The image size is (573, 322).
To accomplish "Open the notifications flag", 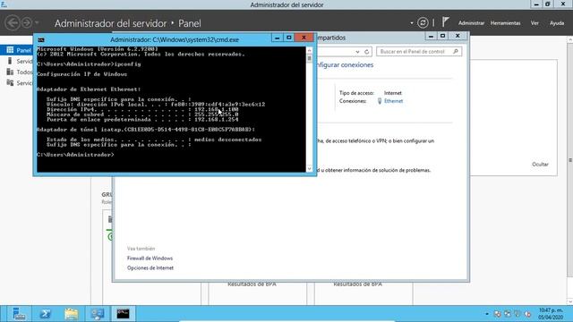I will tap(445, 22).
